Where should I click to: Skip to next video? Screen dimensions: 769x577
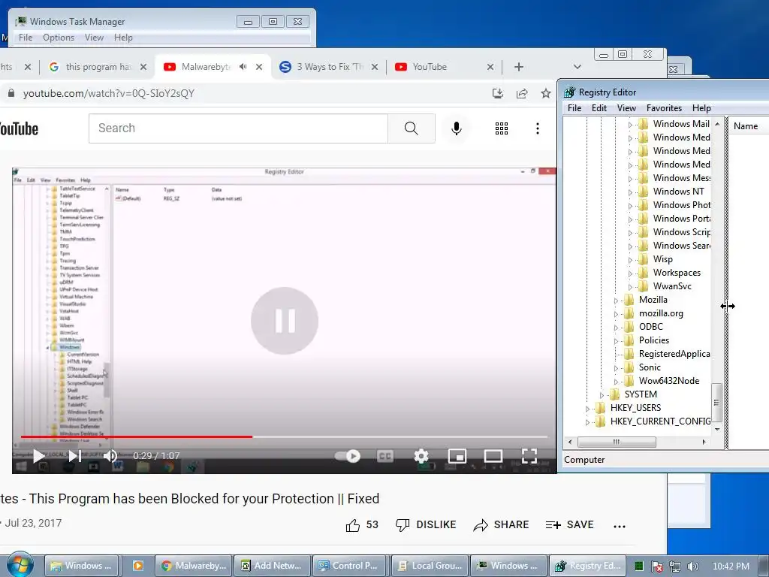[x=74, y=456]
